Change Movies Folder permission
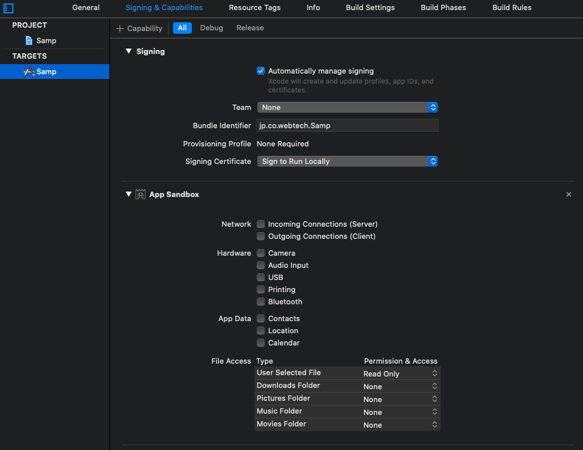This screenshot has width=583, height=450. (400, 425)
